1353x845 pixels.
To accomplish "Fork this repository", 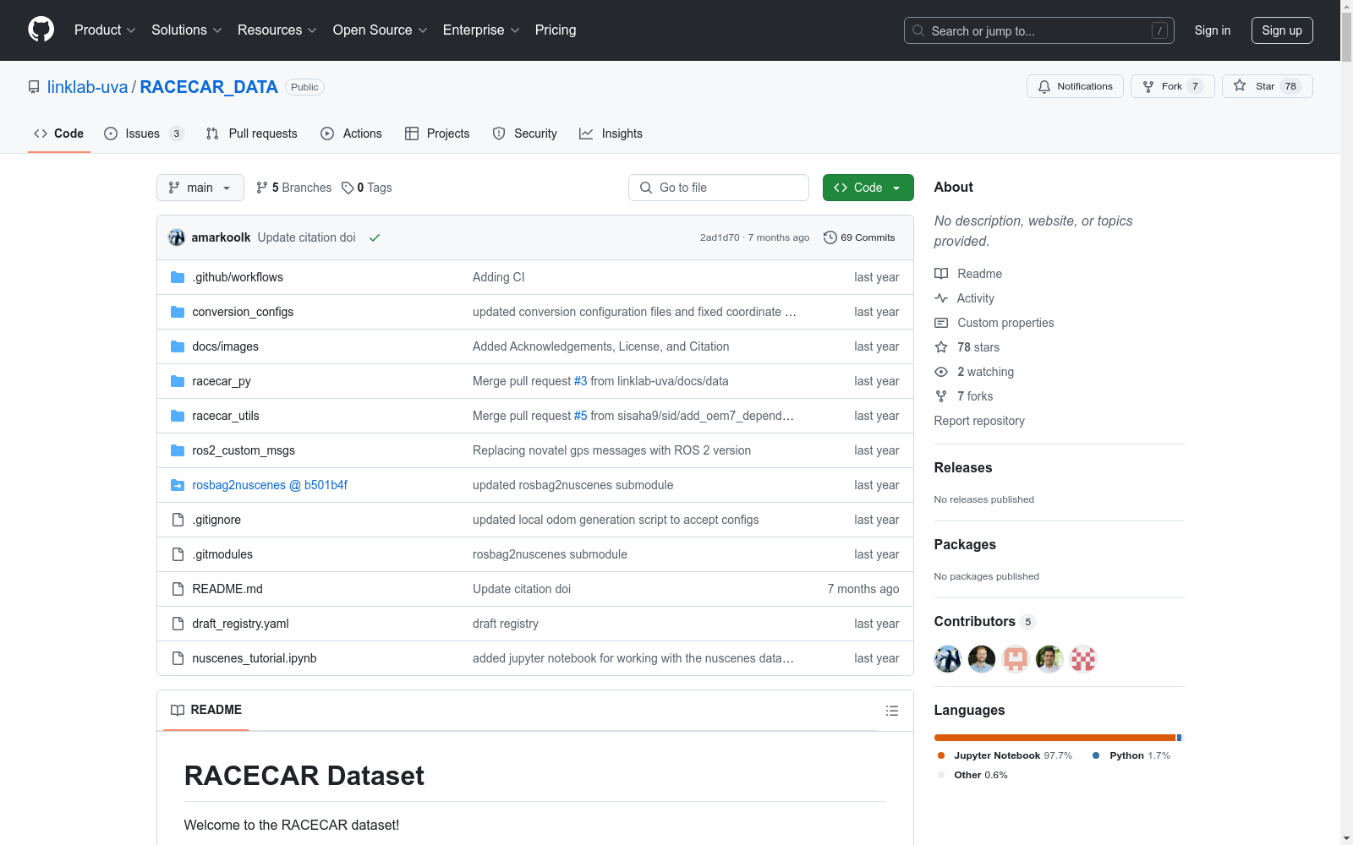I will coord(1172,86).
